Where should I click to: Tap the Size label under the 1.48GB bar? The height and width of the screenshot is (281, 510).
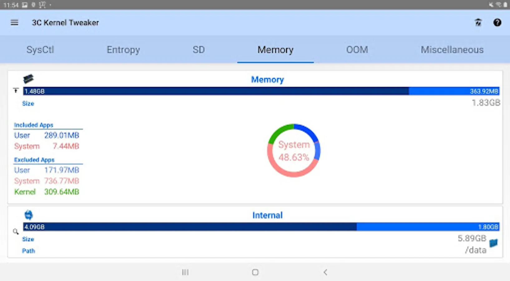click(28, 103)
